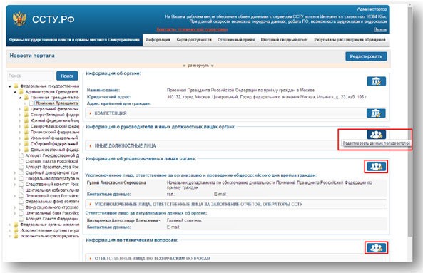This screenshot has width=423, height=273.
Task: Click folder icon of 'Исполнительные органы госуда' node
Action: (16, 230)
